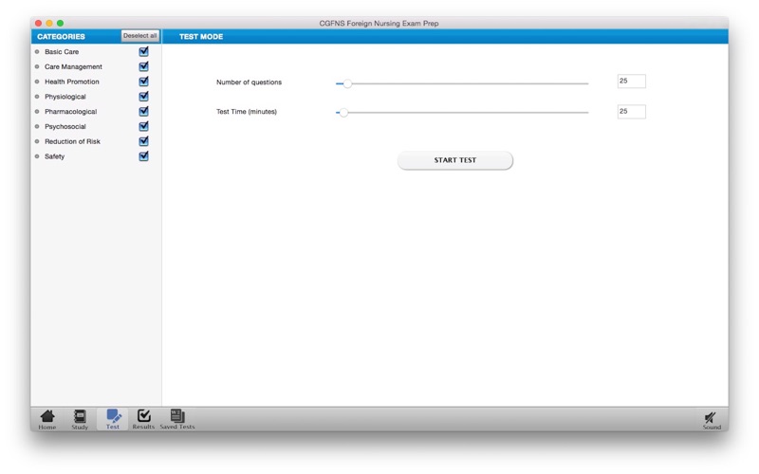Select the Safety category label
Image resolution: width=759 pixels, height=474 pixels.
(54, 156)
